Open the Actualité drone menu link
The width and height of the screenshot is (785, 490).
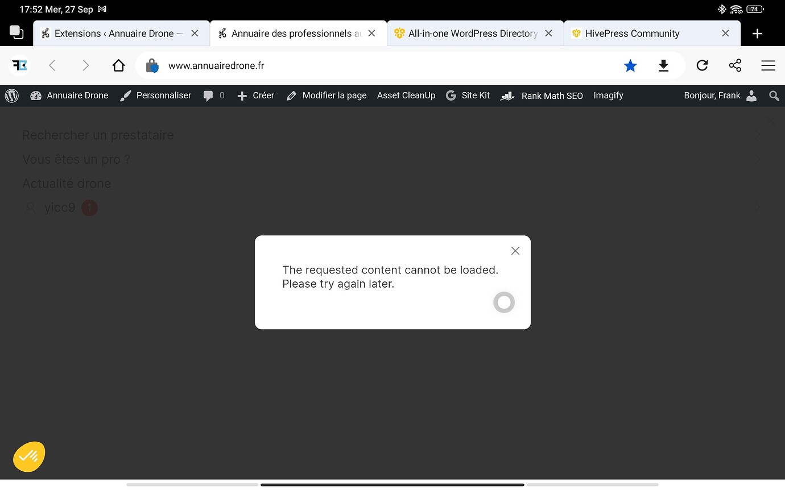(x=67, y=184)
